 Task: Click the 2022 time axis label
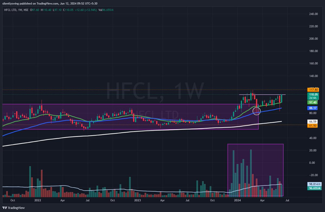click(37, 201)
